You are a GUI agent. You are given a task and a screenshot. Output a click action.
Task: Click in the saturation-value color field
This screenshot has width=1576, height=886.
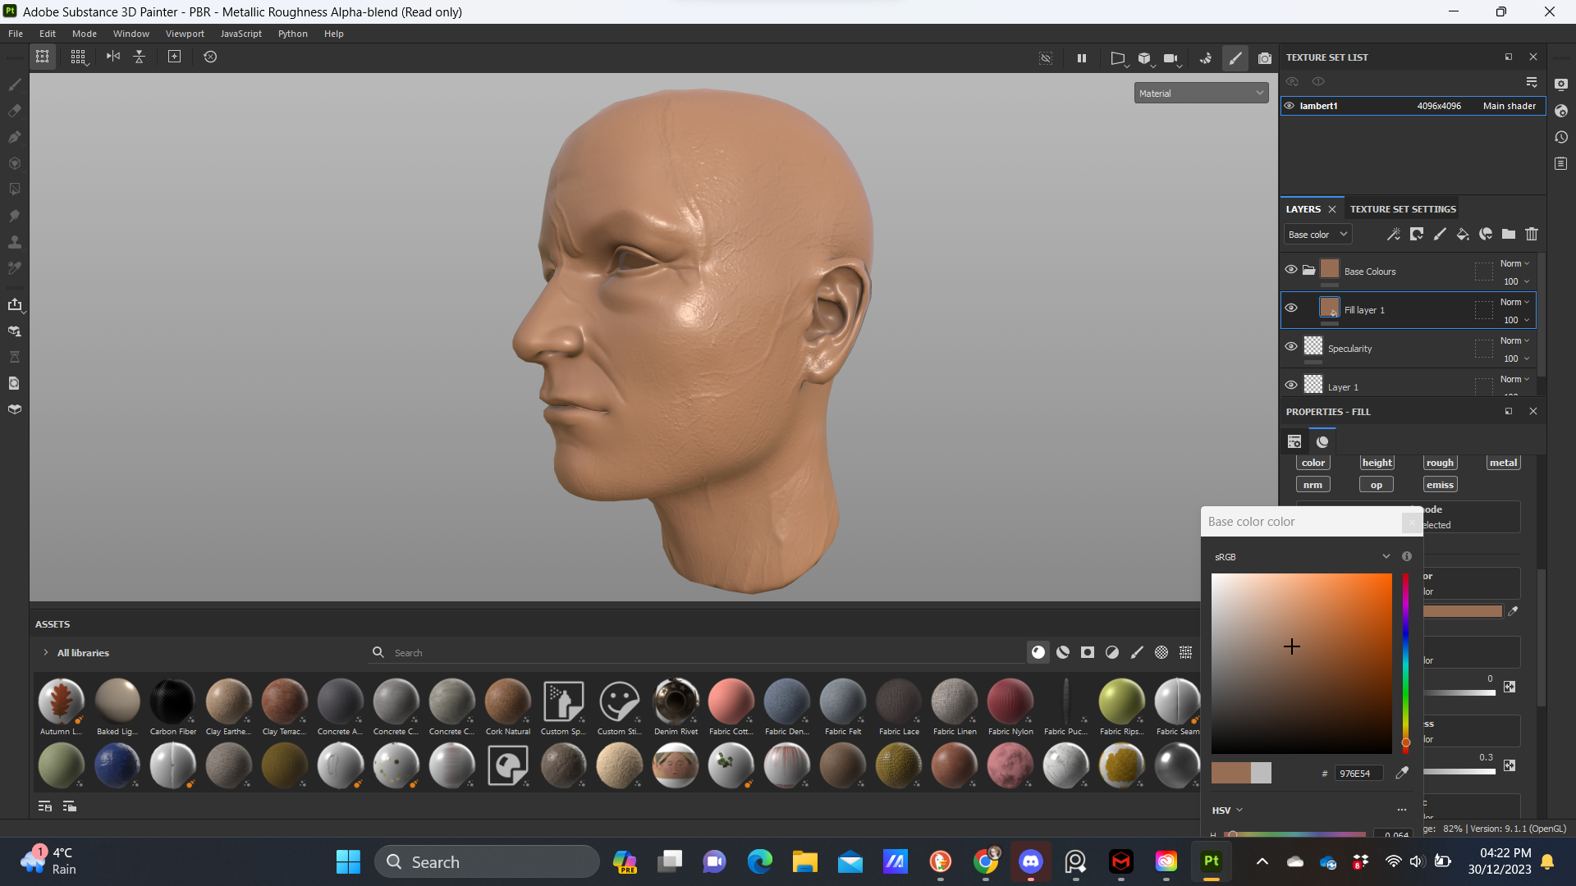[x=1302, y=664]
